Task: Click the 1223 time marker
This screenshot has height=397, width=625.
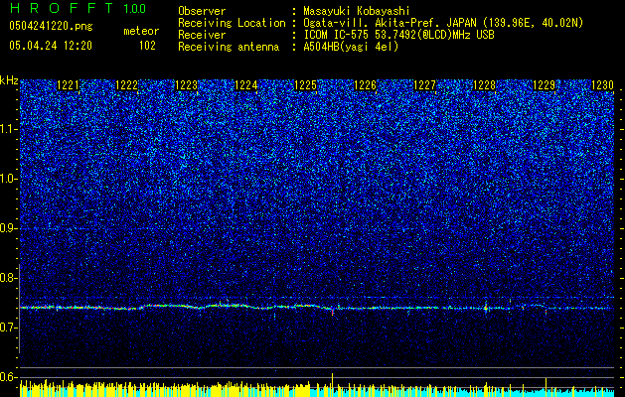Action: click(187, 85)
